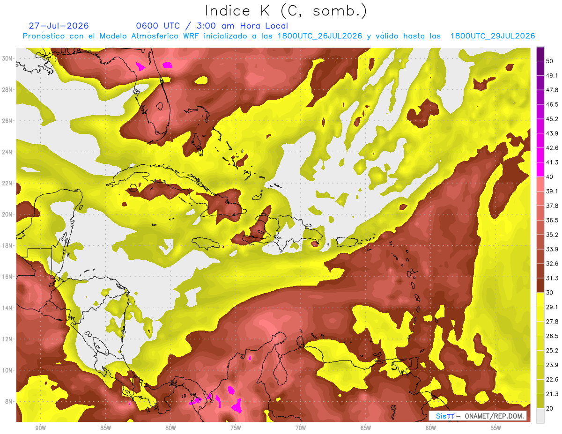The image size is (562, 434).
Task: Click the colorbar value "25.2"
Action: point(552,350)
